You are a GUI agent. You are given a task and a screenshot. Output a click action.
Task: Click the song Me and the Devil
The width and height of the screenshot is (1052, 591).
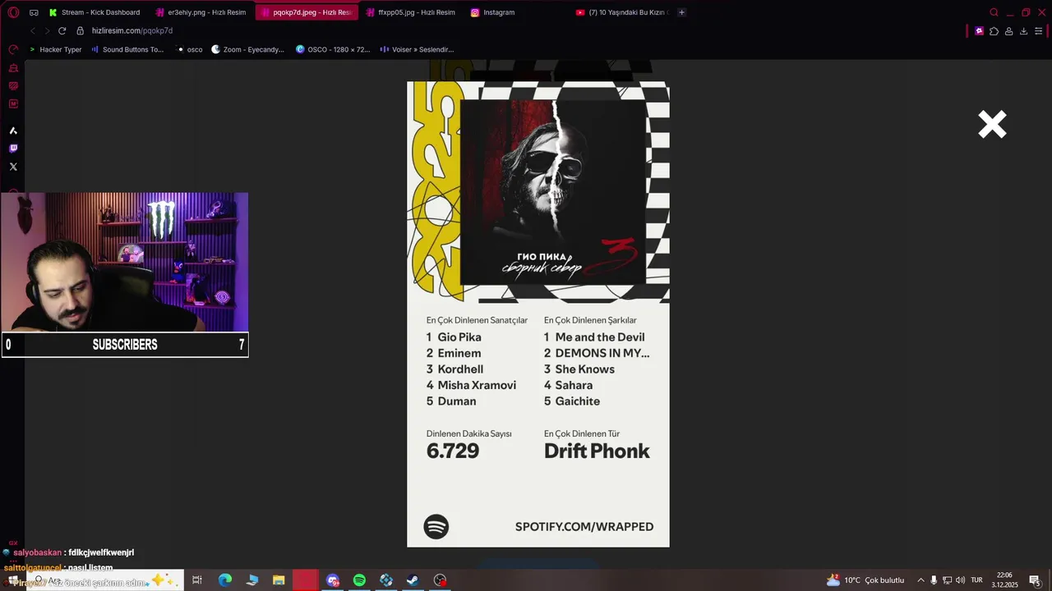tap(600, 337)
